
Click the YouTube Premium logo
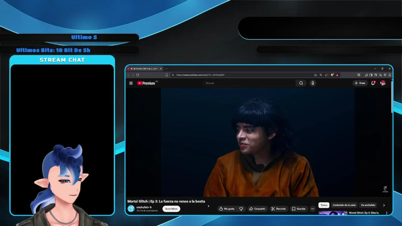pyautogui.click(x=146, y=83)
